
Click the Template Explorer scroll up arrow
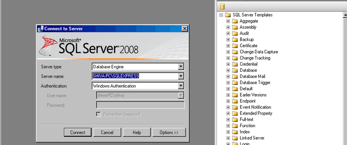click(345, 15)
